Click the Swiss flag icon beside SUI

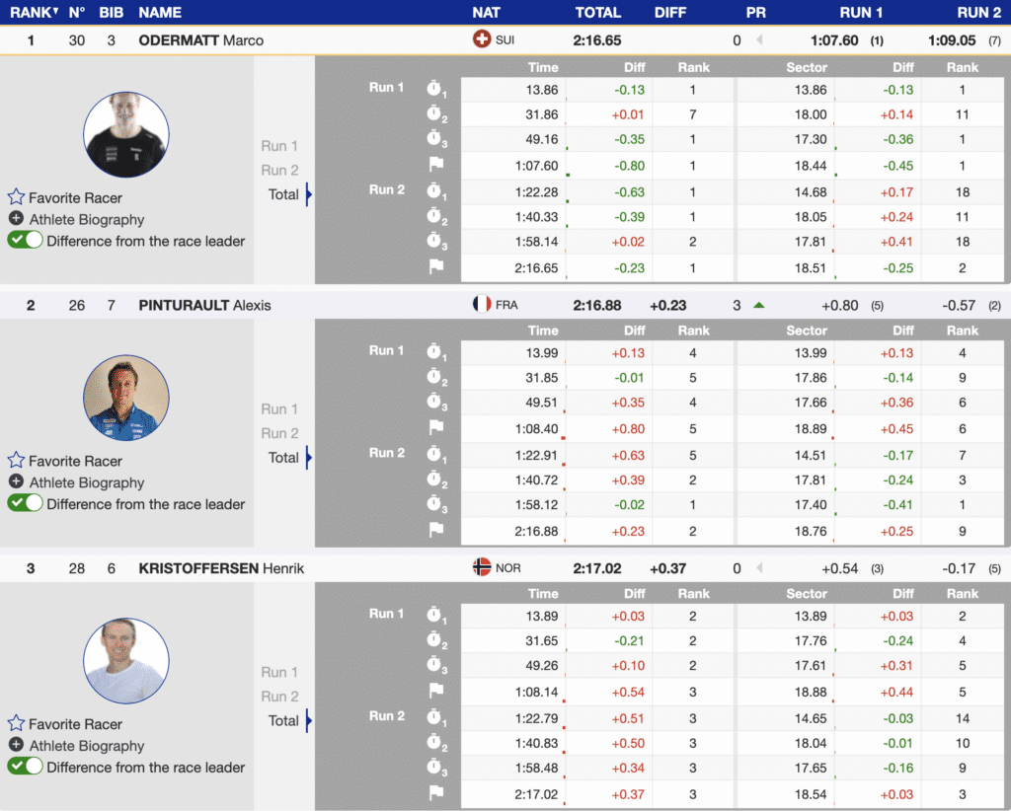(482, 40)
